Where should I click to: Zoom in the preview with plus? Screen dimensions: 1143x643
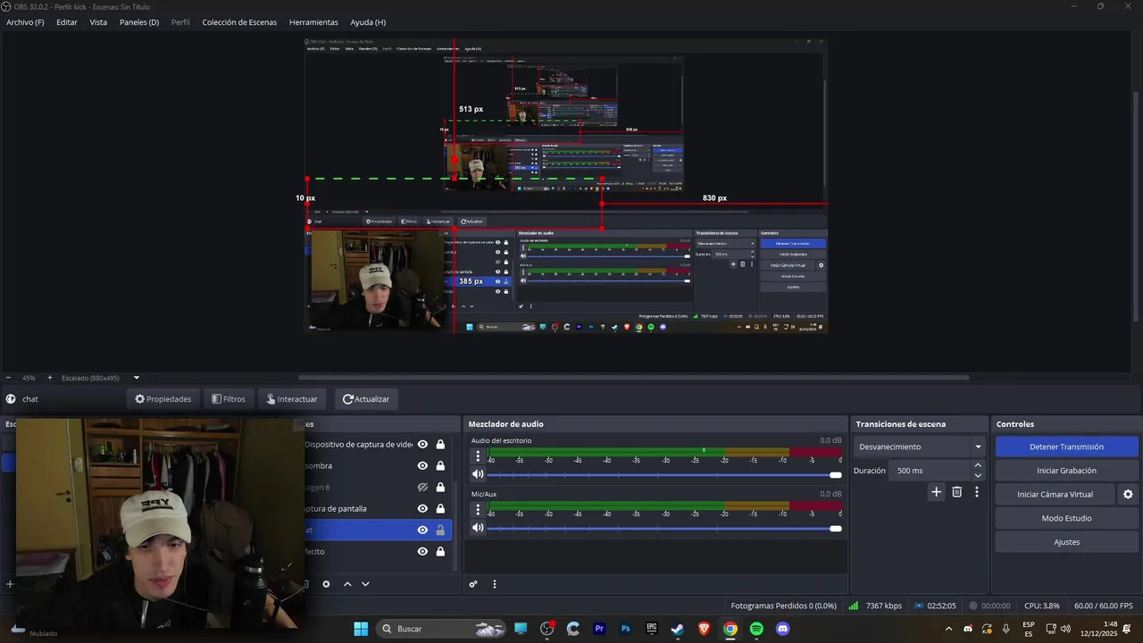[49, 378]
